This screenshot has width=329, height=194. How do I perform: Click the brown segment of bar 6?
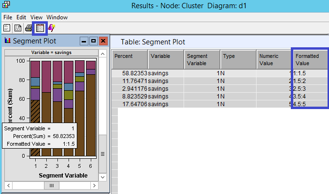pyautogui.click(x=91, y=115)
